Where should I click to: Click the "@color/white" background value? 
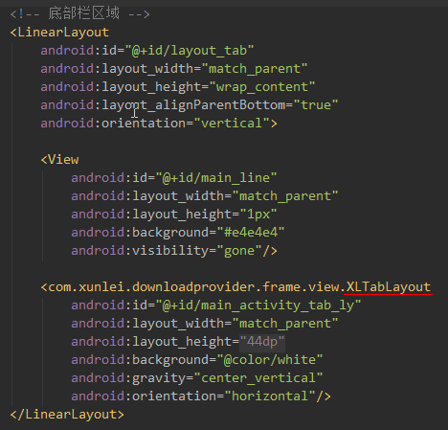tap(270, 360)
